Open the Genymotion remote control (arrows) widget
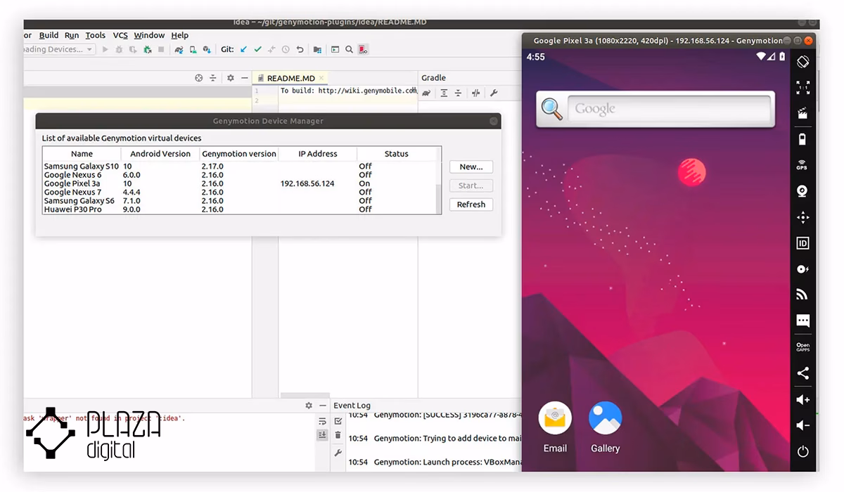 [803, 217]
